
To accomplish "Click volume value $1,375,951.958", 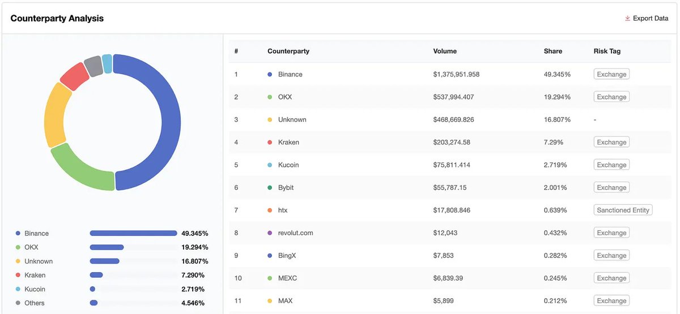I will click(456, 74).
